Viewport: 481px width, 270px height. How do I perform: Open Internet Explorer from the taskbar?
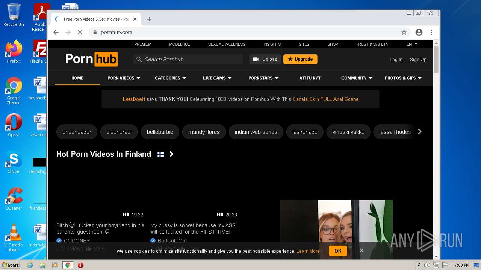coord(30,265)
